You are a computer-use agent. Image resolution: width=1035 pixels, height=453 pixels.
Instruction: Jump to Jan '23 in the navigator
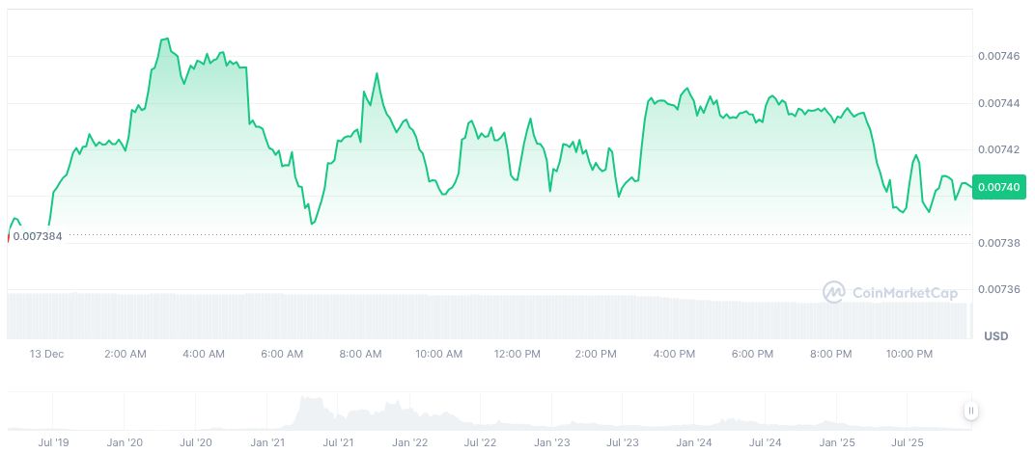click(x=551, y=442)
